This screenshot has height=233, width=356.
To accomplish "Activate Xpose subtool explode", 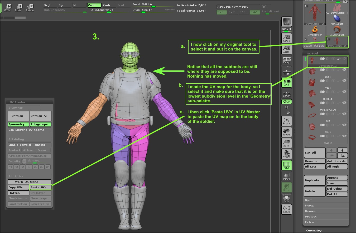I will [286, 209].
